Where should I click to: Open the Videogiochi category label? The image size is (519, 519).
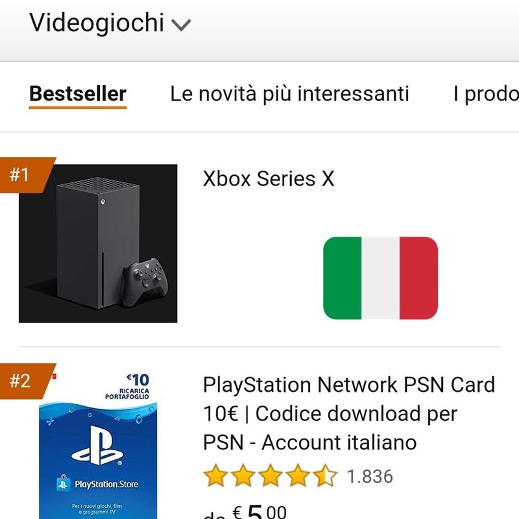pyautogui.click(x=97, y=23)
